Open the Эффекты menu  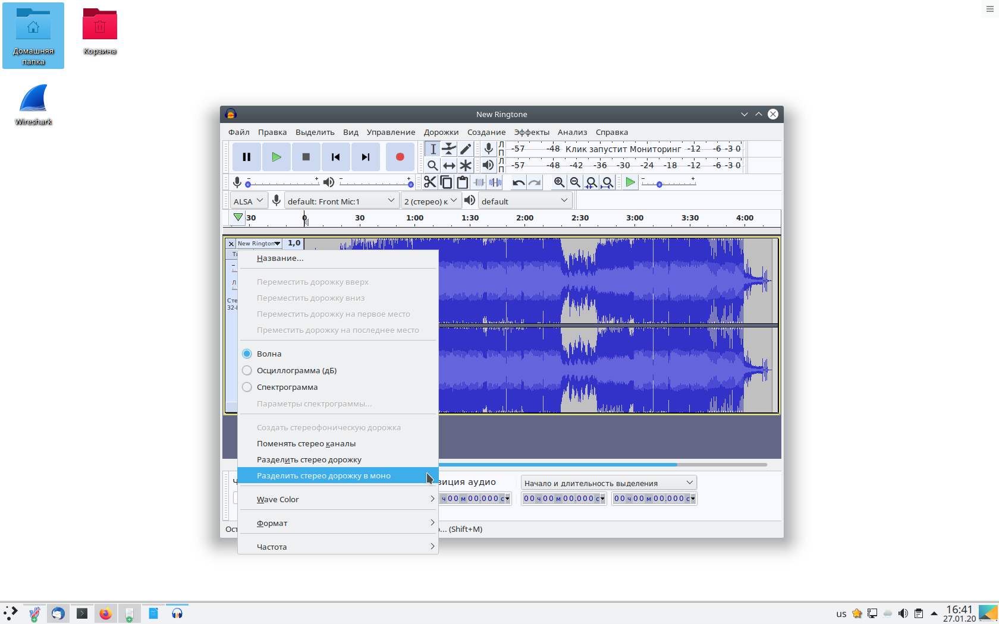tap(531, 132)
